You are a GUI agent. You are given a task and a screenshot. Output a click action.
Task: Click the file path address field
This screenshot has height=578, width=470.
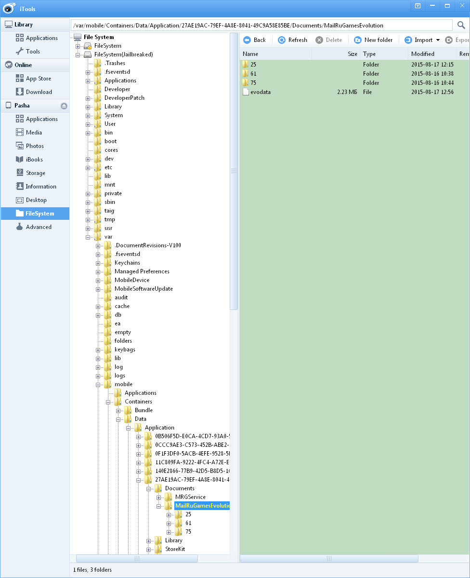pos(260,25)
